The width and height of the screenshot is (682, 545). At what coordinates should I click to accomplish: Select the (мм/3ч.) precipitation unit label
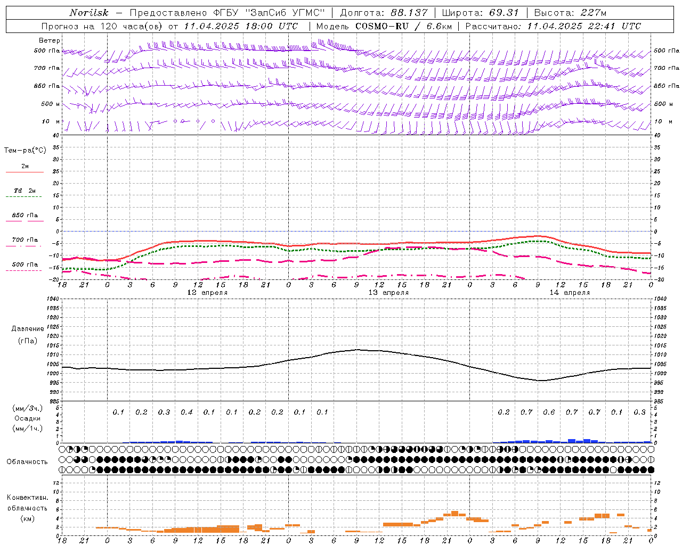[x=28, y=408]
